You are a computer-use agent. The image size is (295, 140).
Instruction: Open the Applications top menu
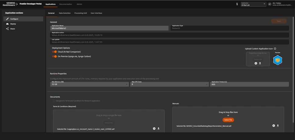[51, 4]
